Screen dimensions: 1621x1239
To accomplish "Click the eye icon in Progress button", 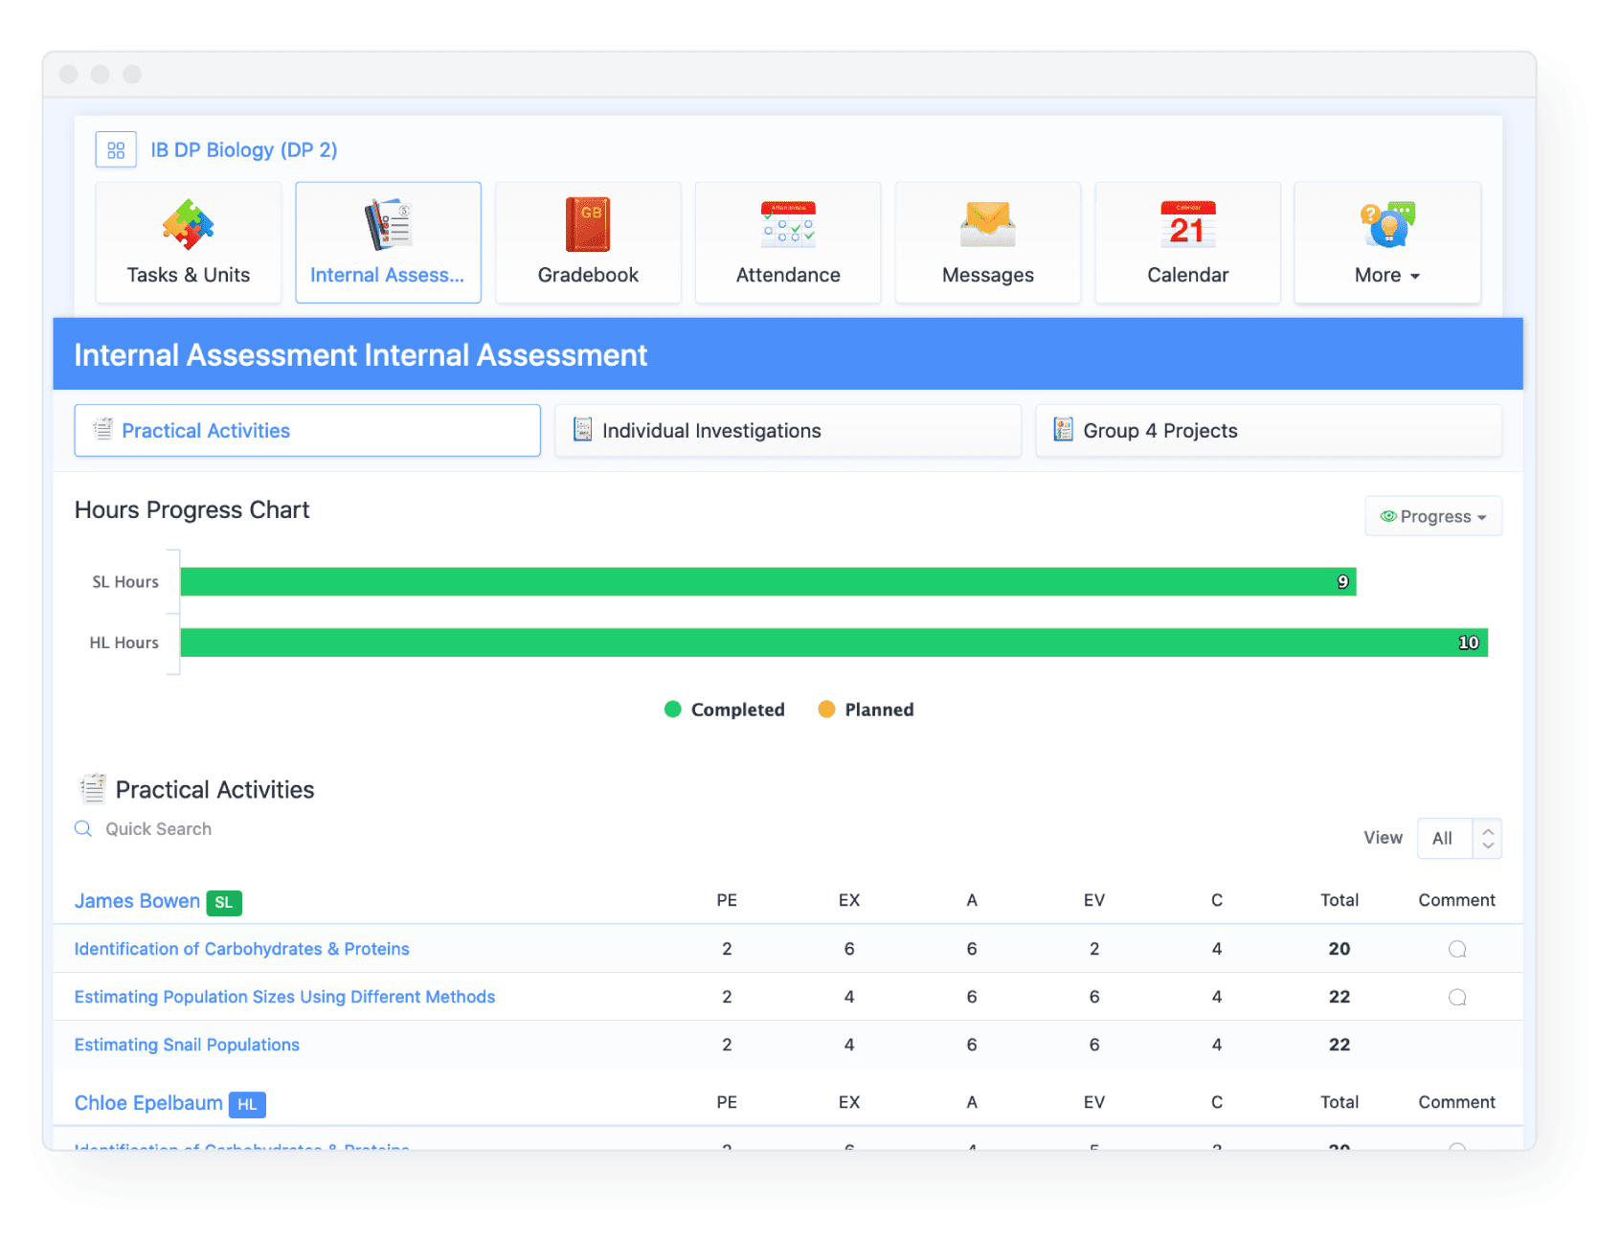I will point(1388,516).
